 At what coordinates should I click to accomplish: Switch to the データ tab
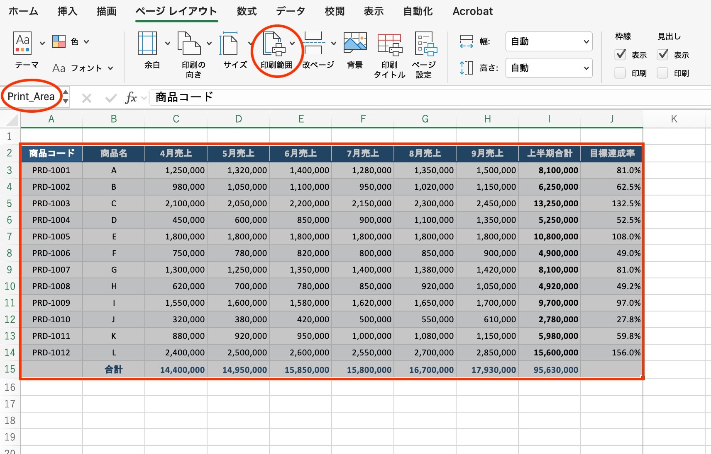tap(291, 11)
